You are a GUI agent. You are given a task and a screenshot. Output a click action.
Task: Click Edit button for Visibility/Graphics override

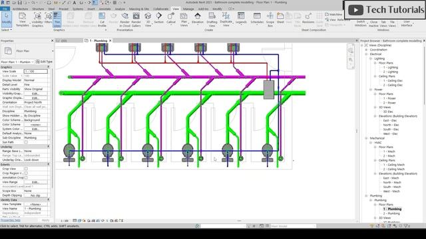[35, 94]
